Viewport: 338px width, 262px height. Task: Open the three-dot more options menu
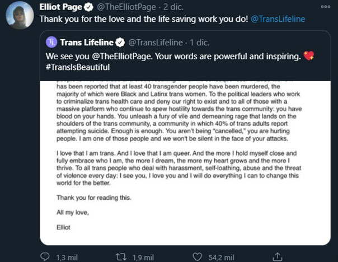click(x=326, y=7)
